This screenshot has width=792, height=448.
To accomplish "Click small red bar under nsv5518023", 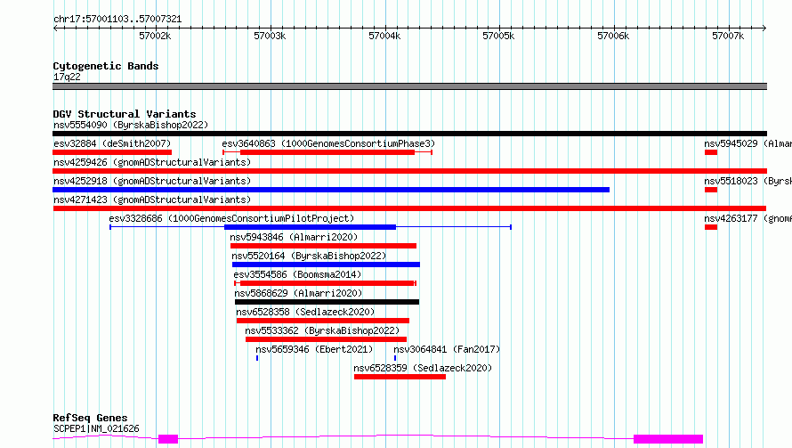I will pos(711,190).
